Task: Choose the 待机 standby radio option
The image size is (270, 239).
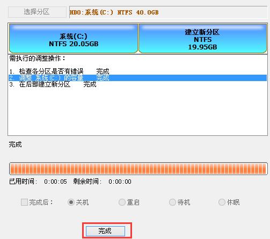Action: click(x=172, y=202)
